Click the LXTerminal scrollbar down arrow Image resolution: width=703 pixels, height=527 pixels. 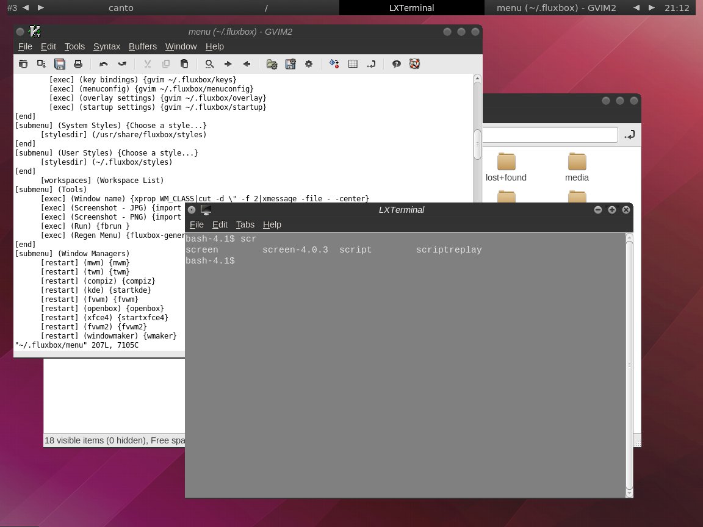pyautogui.click(x=630, y=493)
